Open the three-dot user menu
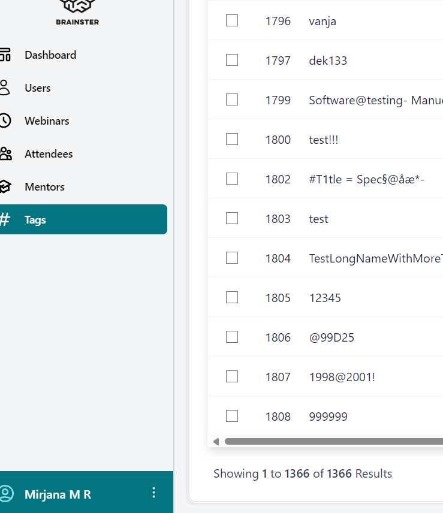443x513 pixels. [x=153, y=493]
